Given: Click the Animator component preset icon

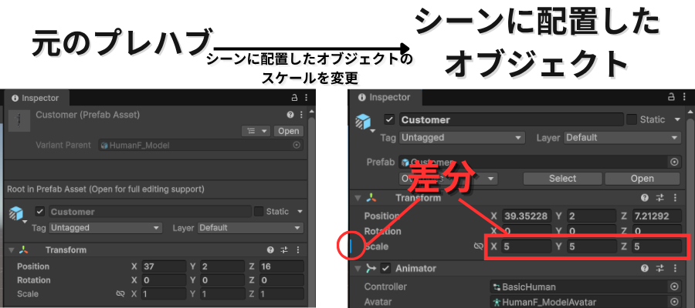Looking at the screenshot, I should [x=658, y=269].
